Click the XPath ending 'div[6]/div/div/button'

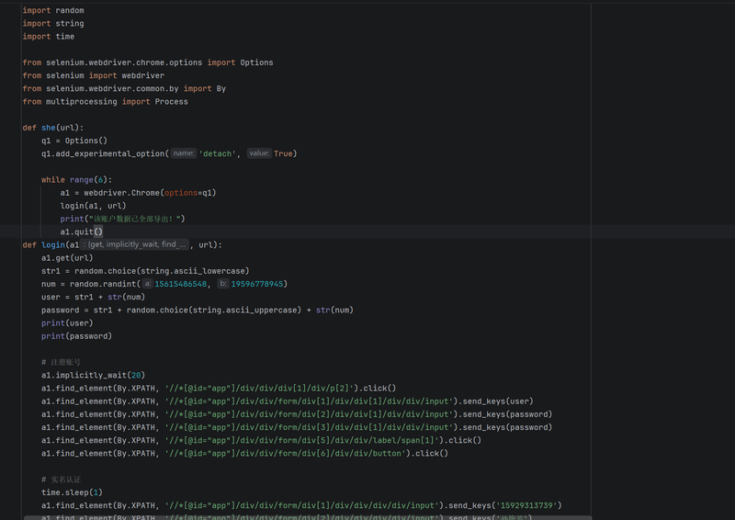coord(285,454)
